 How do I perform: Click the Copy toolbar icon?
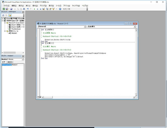click(x=18, y=9)
